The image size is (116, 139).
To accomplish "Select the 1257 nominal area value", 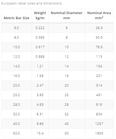I will tap(99, 124).
